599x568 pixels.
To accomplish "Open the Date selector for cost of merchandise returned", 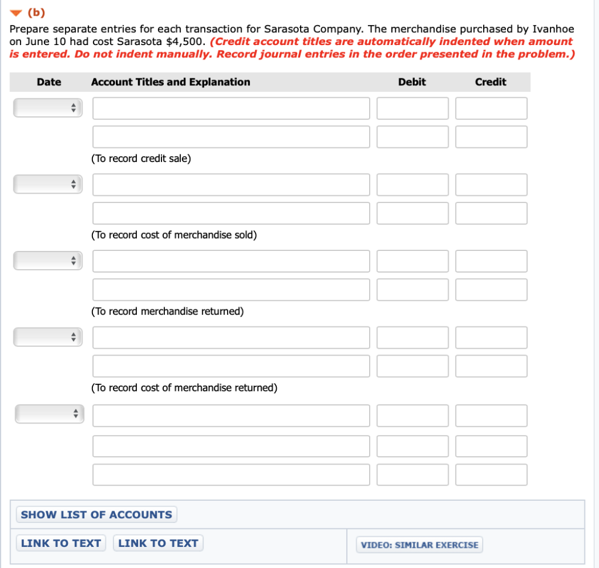I will click(x=47, y=337).
